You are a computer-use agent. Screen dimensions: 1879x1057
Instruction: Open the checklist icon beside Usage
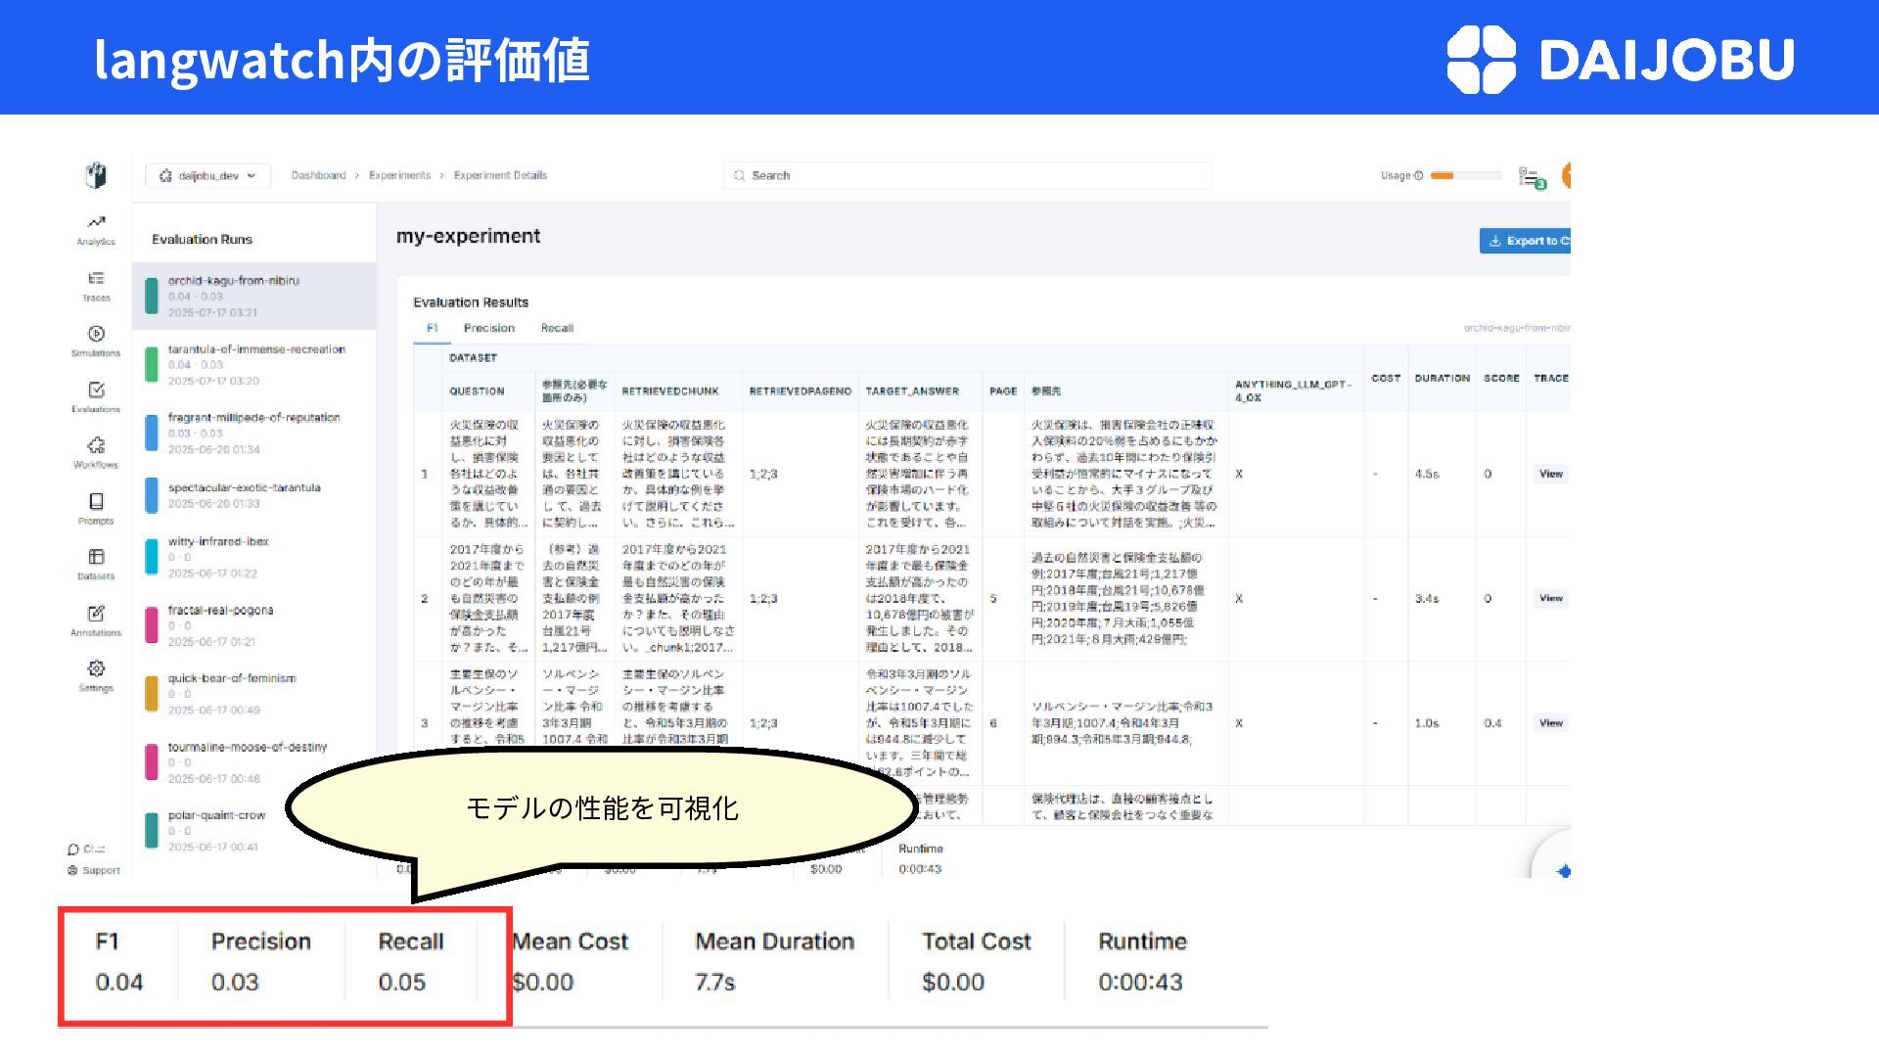[1532, 177]
